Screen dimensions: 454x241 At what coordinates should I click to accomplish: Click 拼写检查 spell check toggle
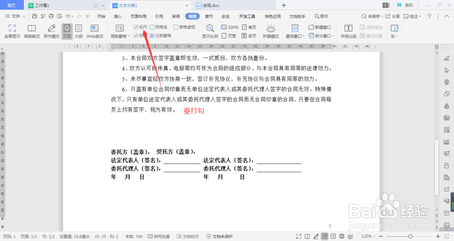(x=158, y=236)
